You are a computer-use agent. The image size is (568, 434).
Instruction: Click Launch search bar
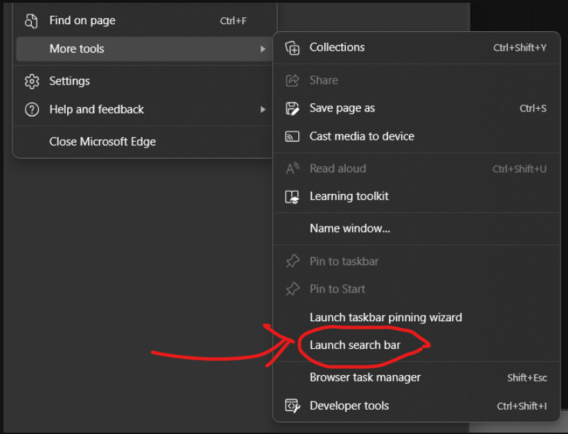pos(416,345)
